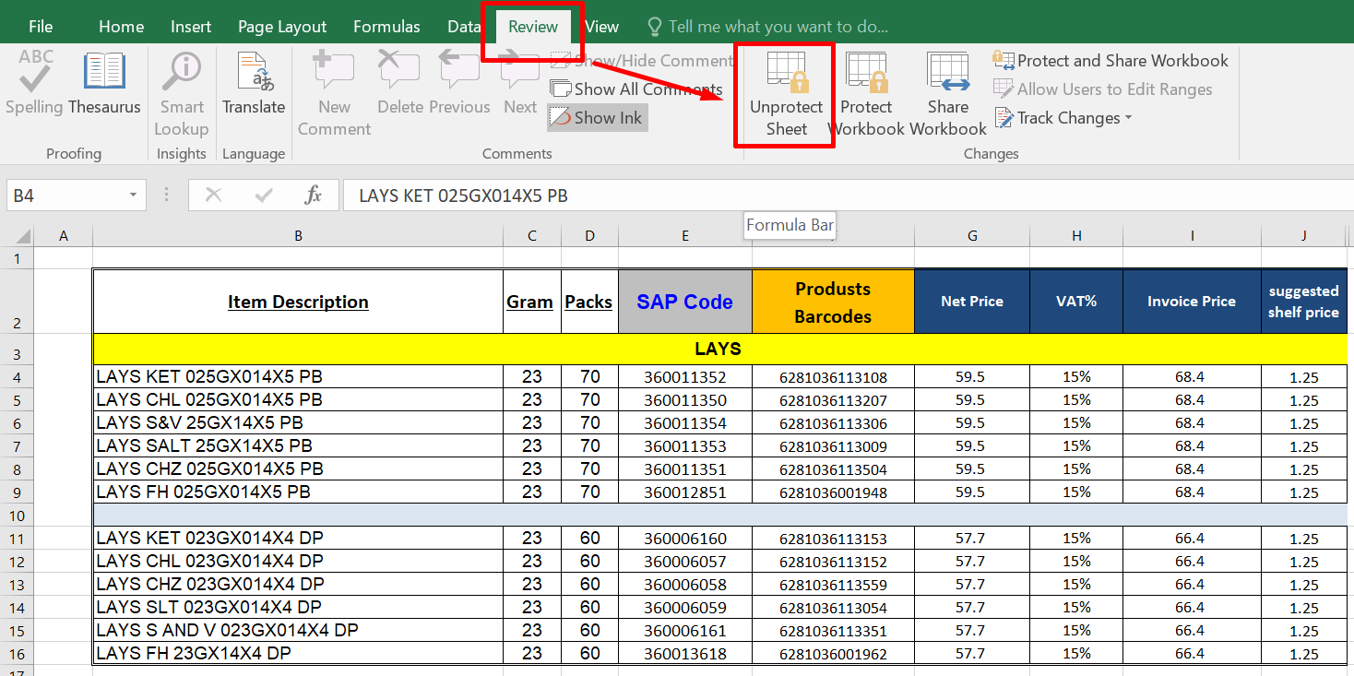Screen dimensions: 1354x676
Task: Click the Tell me search box
Action: pyautogui.click(x=778, y=27)
